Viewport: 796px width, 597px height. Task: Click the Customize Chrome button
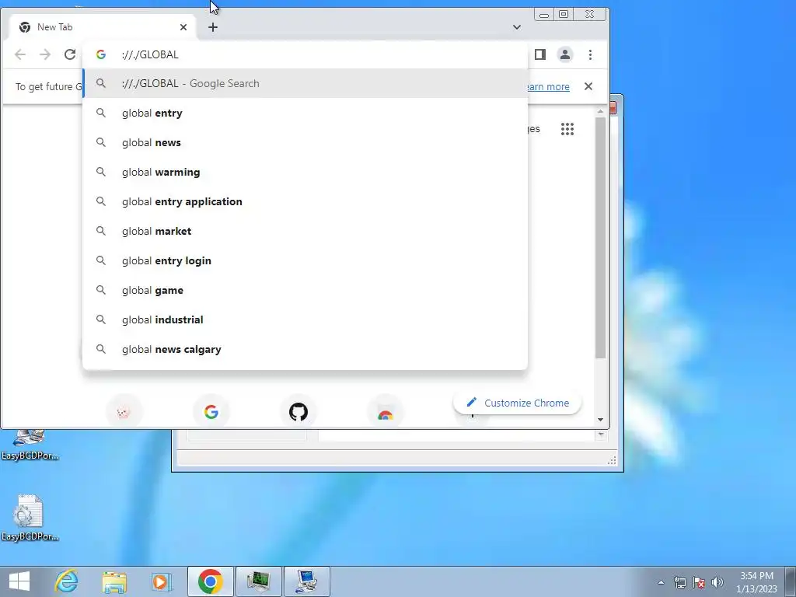[x=517, y=403]
